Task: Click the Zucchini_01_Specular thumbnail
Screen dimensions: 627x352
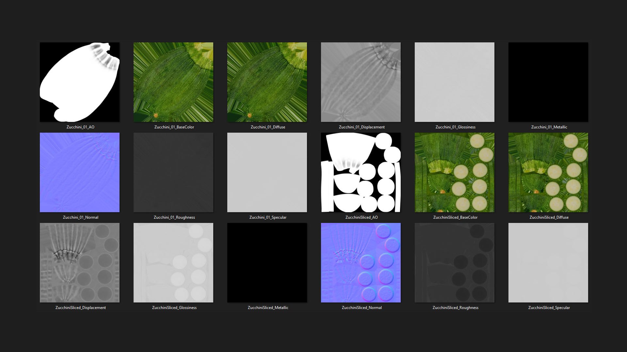Action: pyautogui.click(x=267, y=172)
